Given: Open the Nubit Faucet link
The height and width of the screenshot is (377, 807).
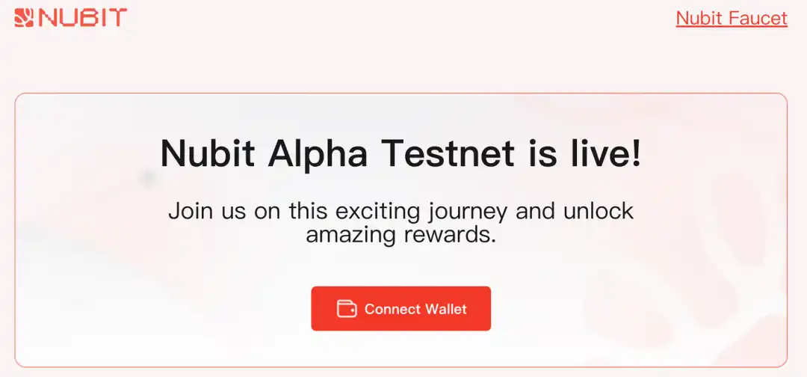Looking at the screenshot, I should pos(731,18).
